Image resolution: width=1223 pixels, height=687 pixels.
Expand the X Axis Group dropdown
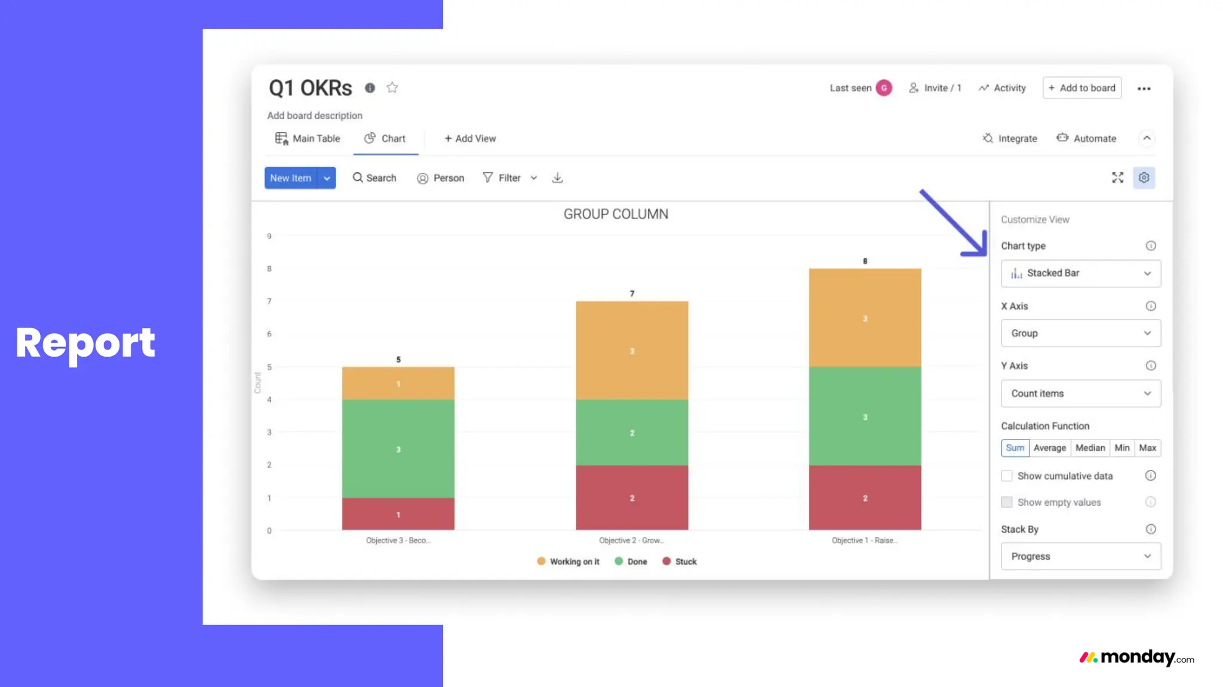click(x=1080, y=333)
